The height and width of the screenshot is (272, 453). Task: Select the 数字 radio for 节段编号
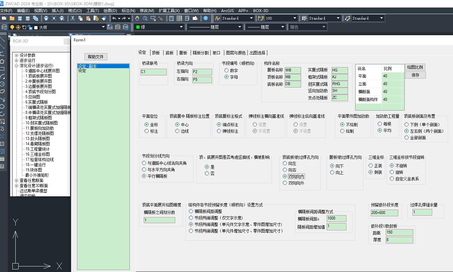(x=227, y=70)
